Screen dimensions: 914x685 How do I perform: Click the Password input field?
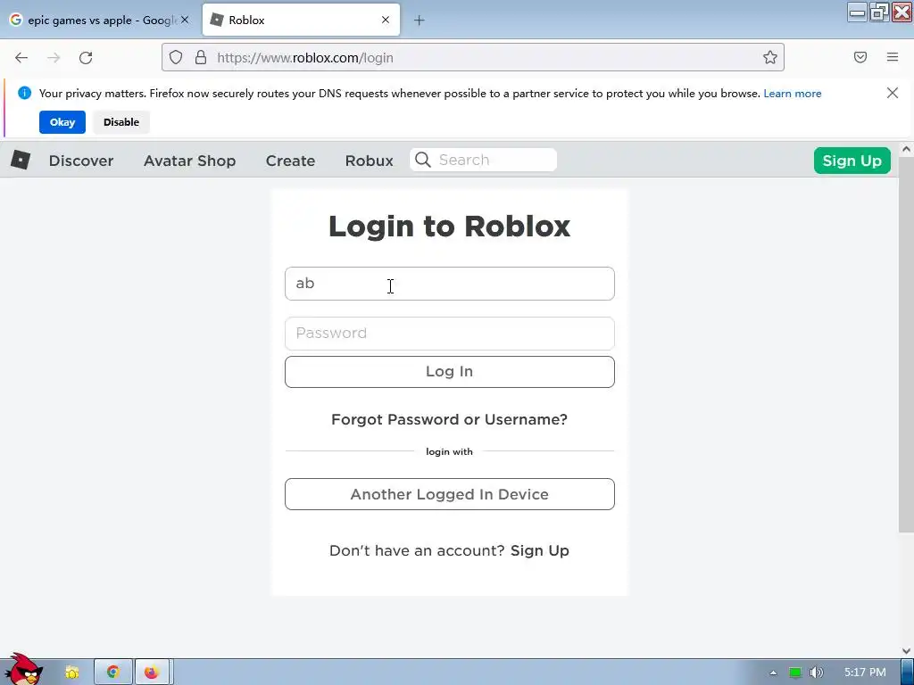(x=450, y=334)
